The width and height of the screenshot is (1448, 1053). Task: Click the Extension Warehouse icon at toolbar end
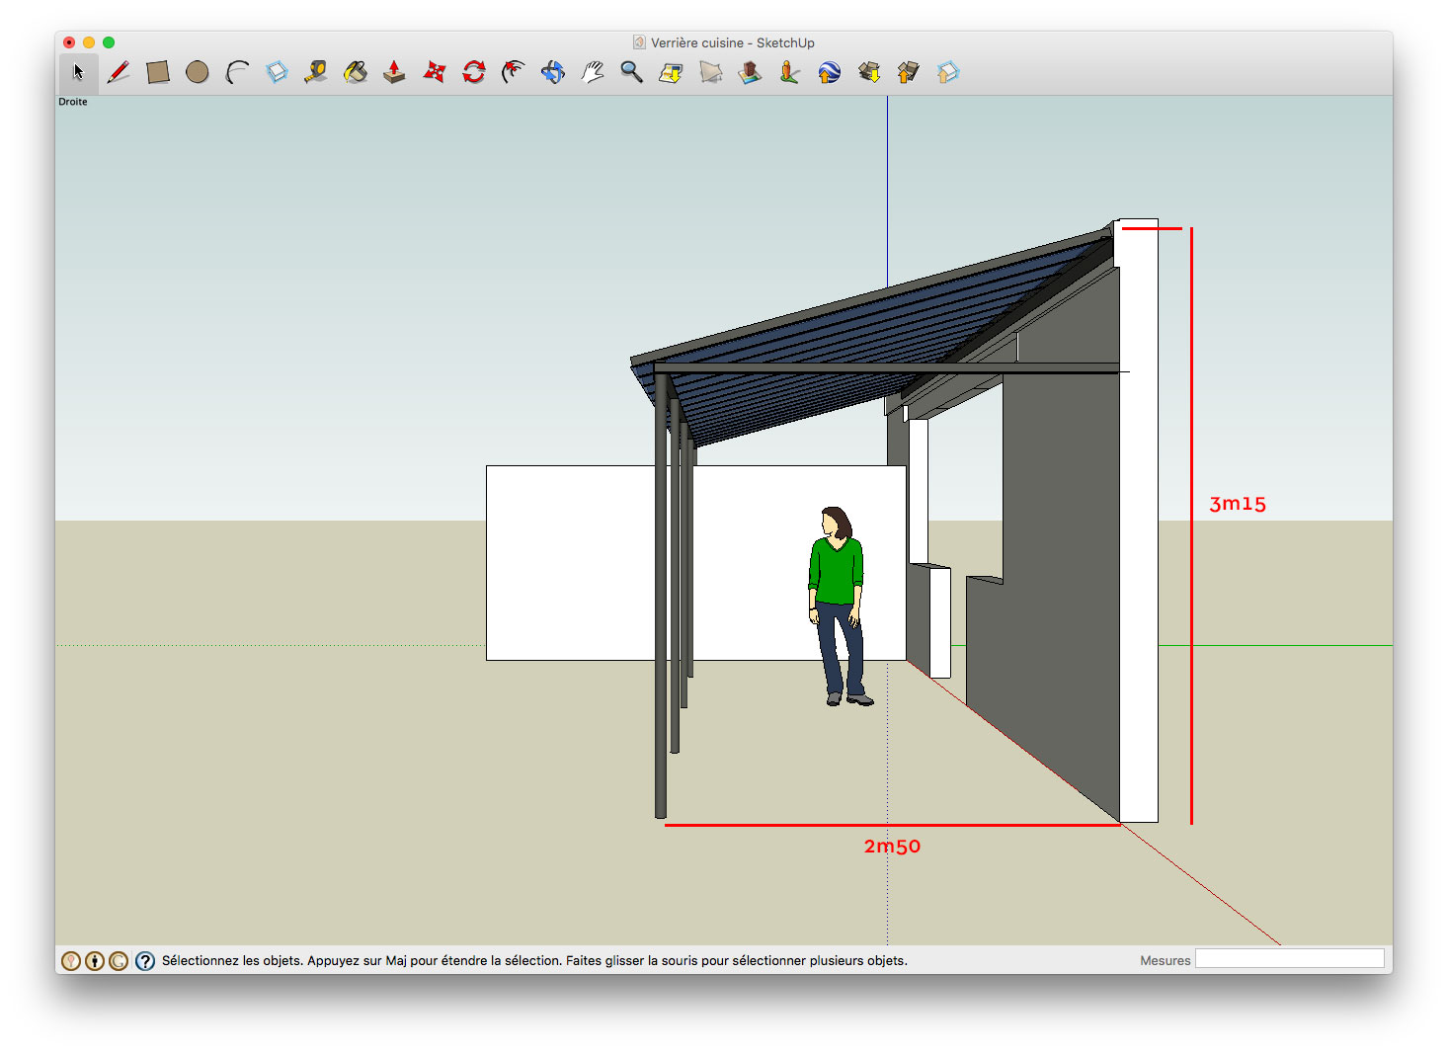coord(948,72)
